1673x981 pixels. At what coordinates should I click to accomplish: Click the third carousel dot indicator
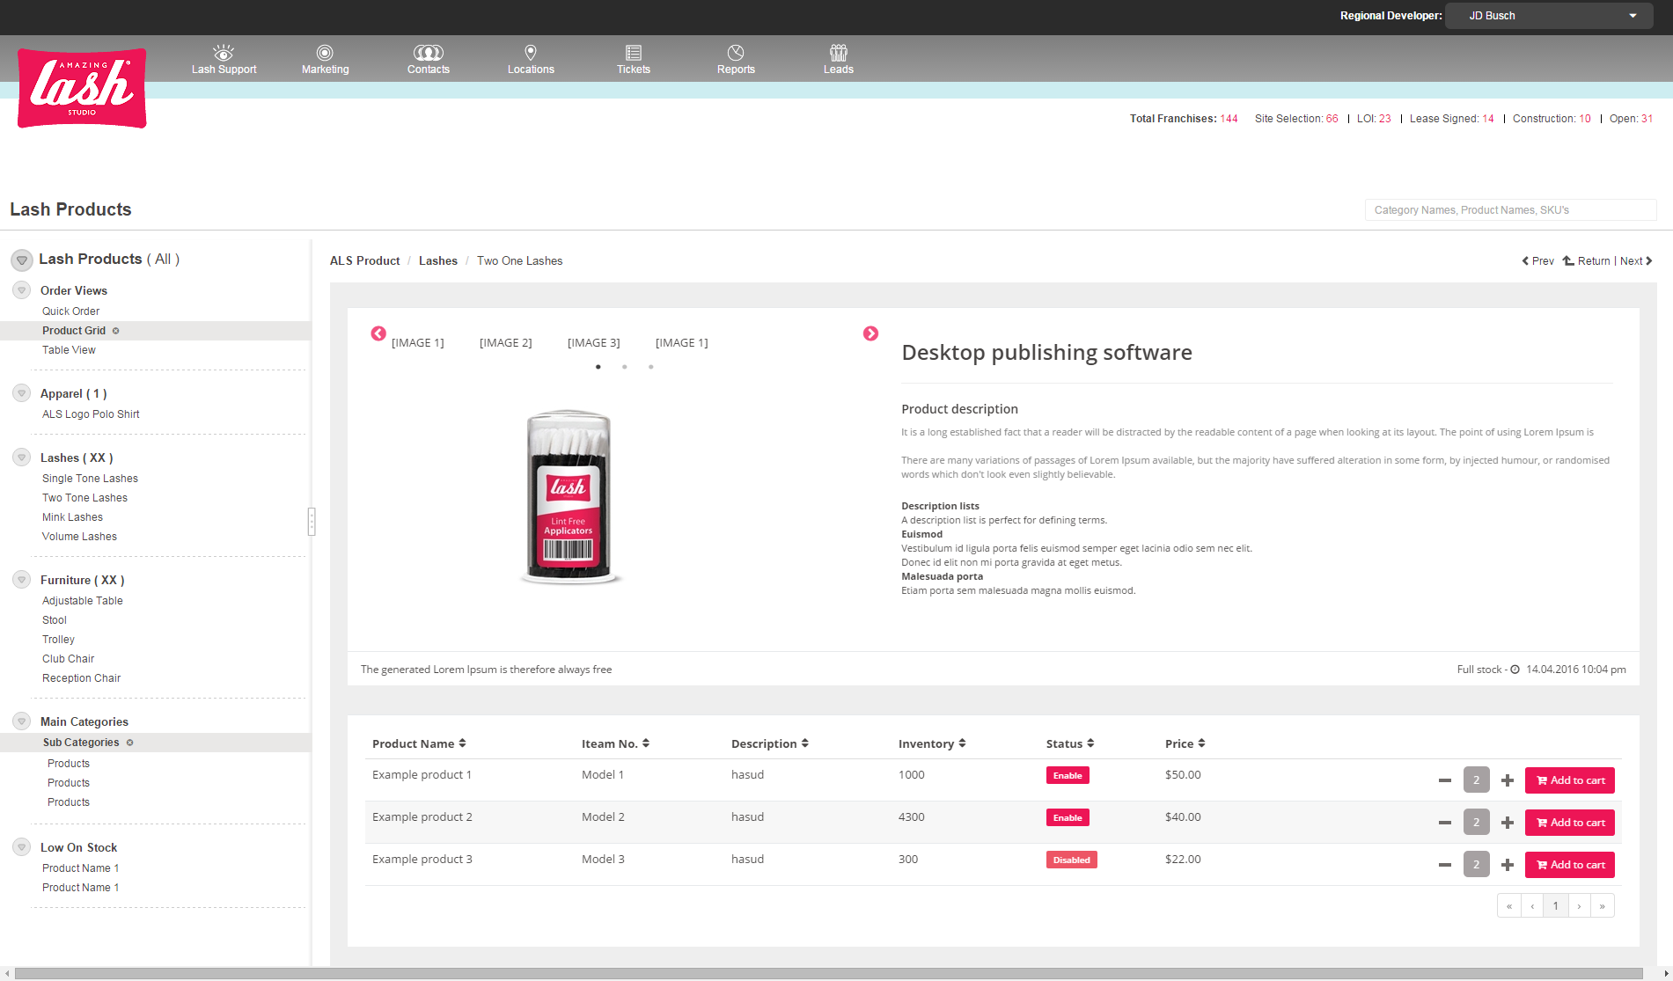[x=651, y=367]
